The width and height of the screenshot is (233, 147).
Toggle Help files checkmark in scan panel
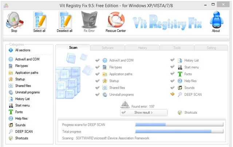[x=172, y=81]
